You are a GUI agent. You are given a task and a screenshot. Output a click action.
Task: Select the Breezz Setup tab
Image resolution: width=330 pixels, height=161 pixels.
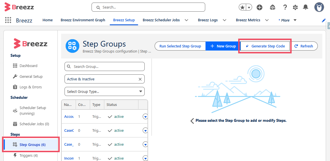[x=124, y=20]
